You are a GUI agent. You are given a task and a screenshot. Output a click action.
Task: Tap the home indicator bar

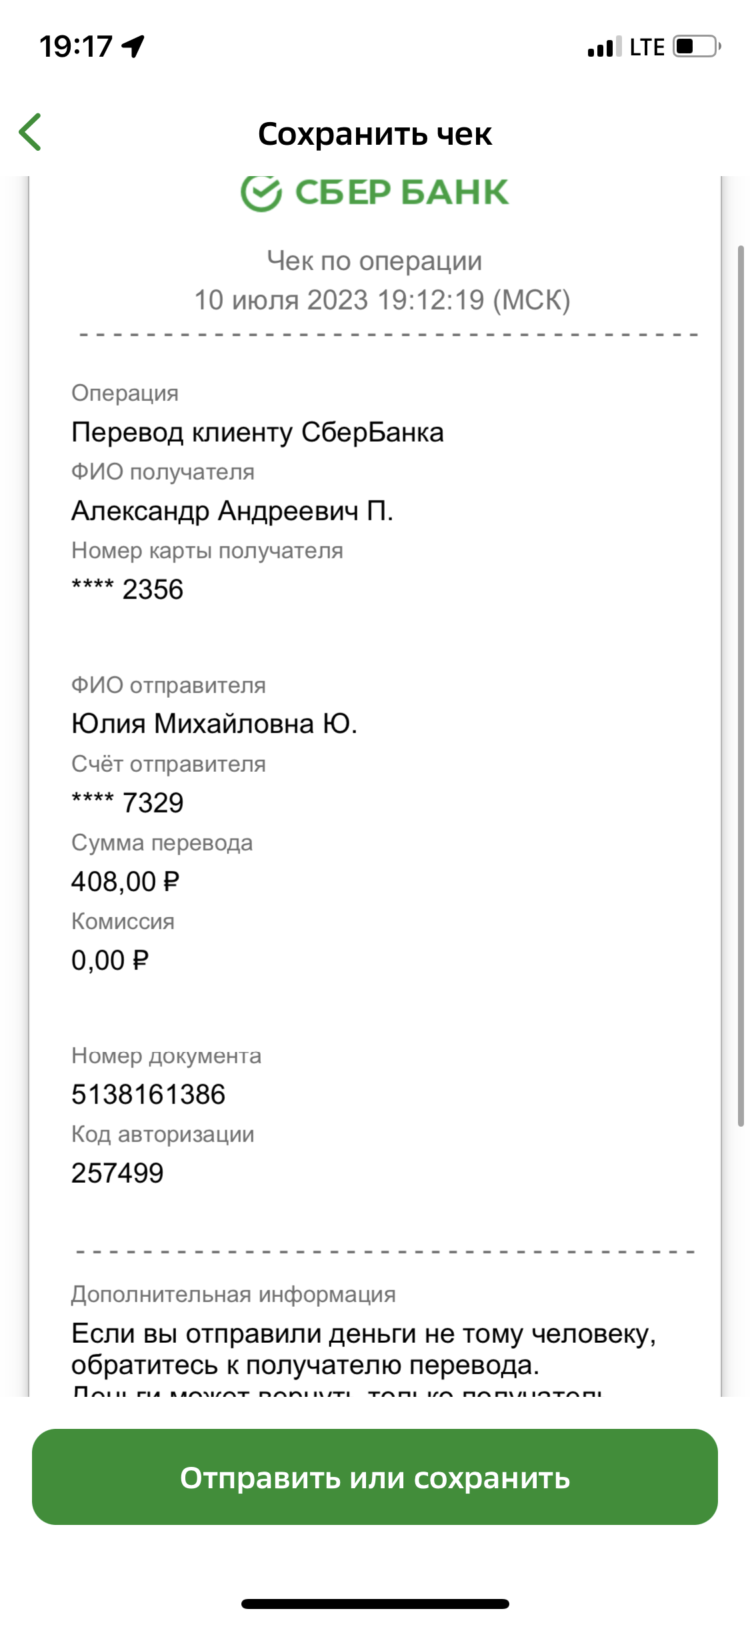coord(375,1604)
